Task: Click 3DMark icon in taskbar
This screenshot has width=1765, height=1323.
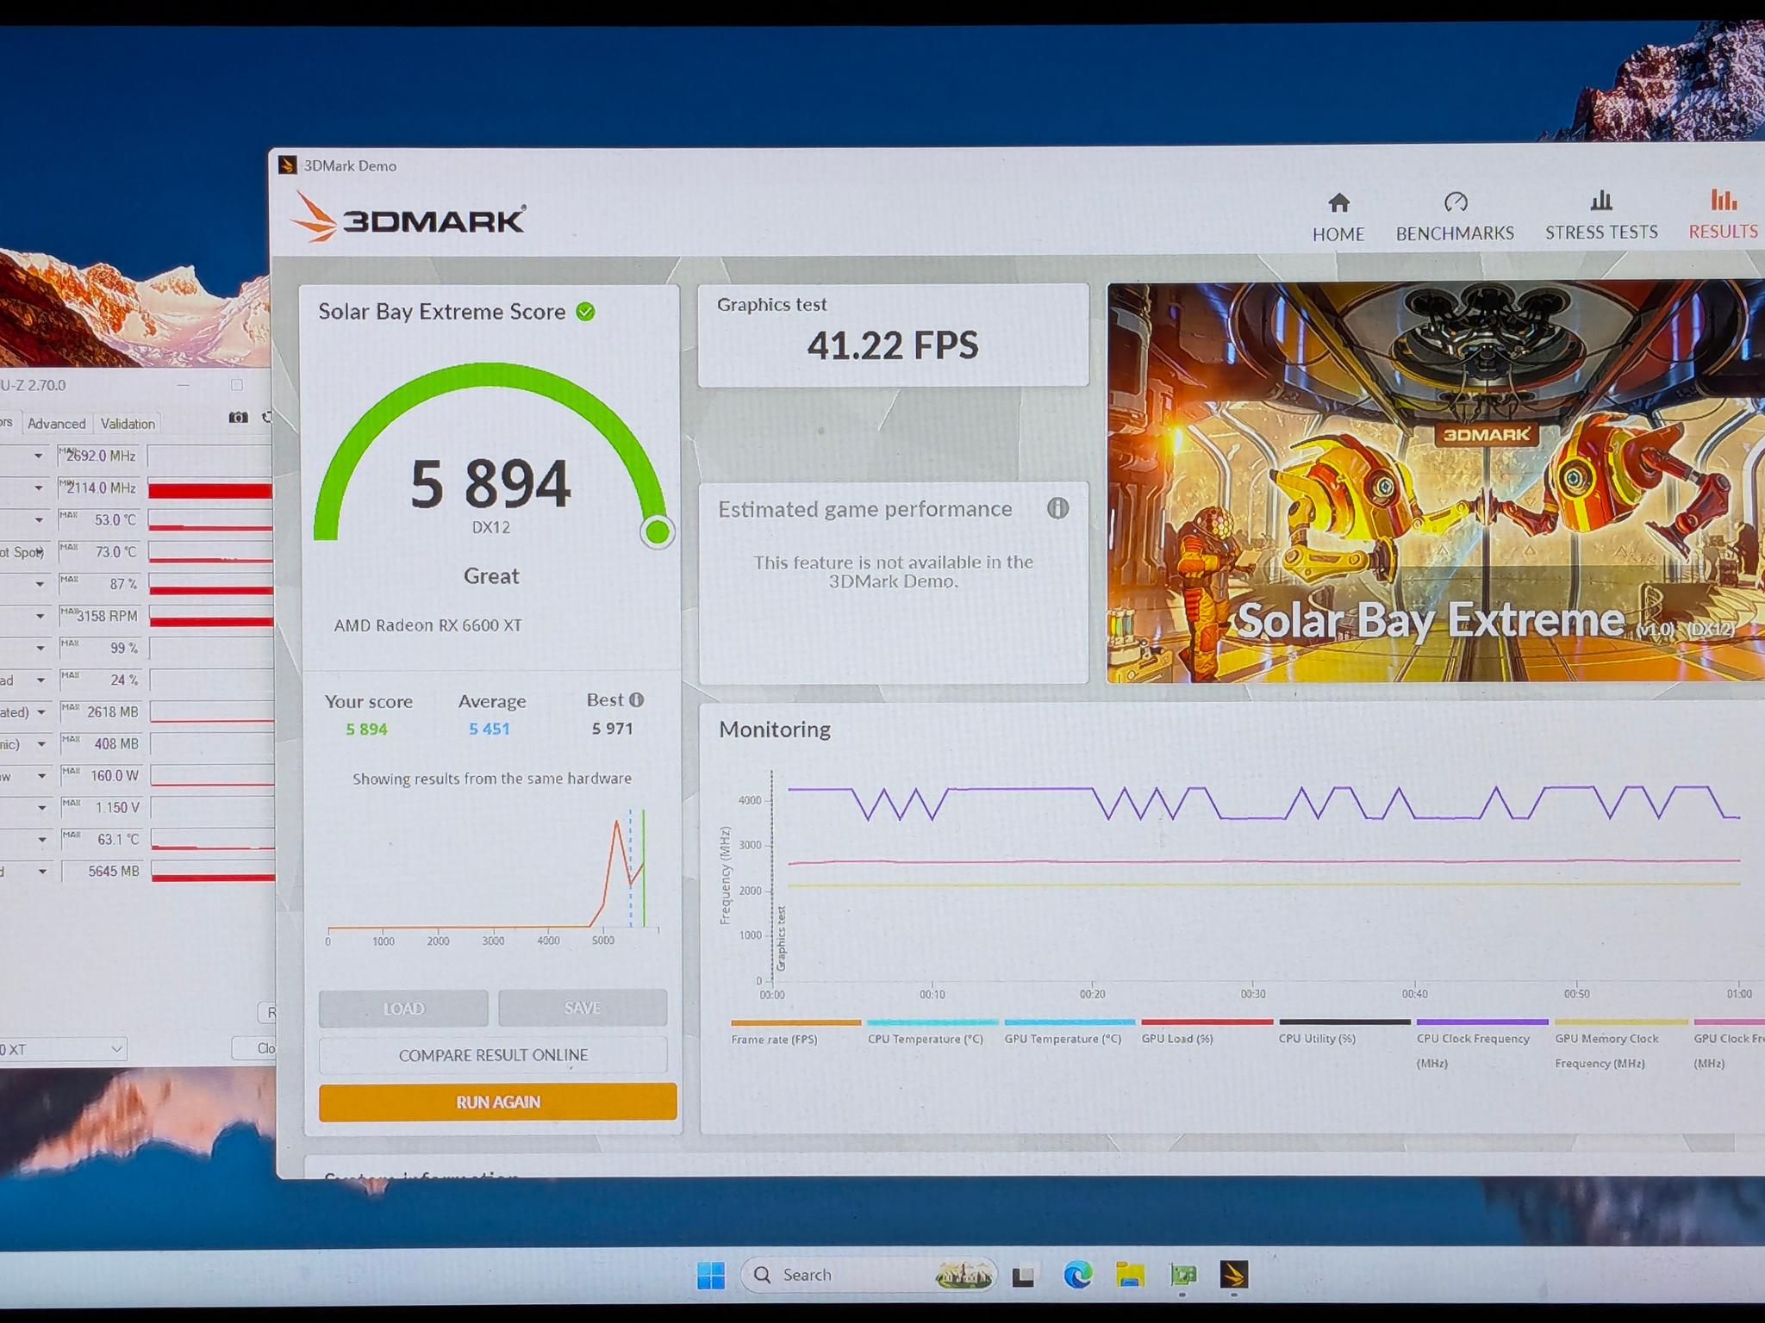Action: (x=1234, y=1275)
